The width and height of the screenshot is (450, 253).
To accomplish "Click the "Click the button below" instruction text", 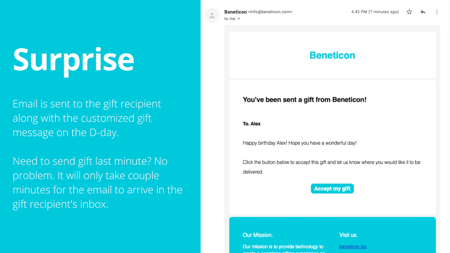I will [331, 162].
